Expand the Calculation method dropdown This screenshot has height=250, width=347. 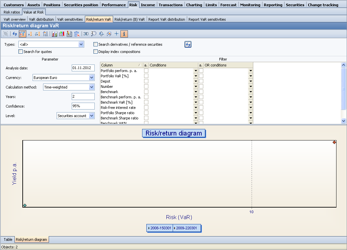91,87
